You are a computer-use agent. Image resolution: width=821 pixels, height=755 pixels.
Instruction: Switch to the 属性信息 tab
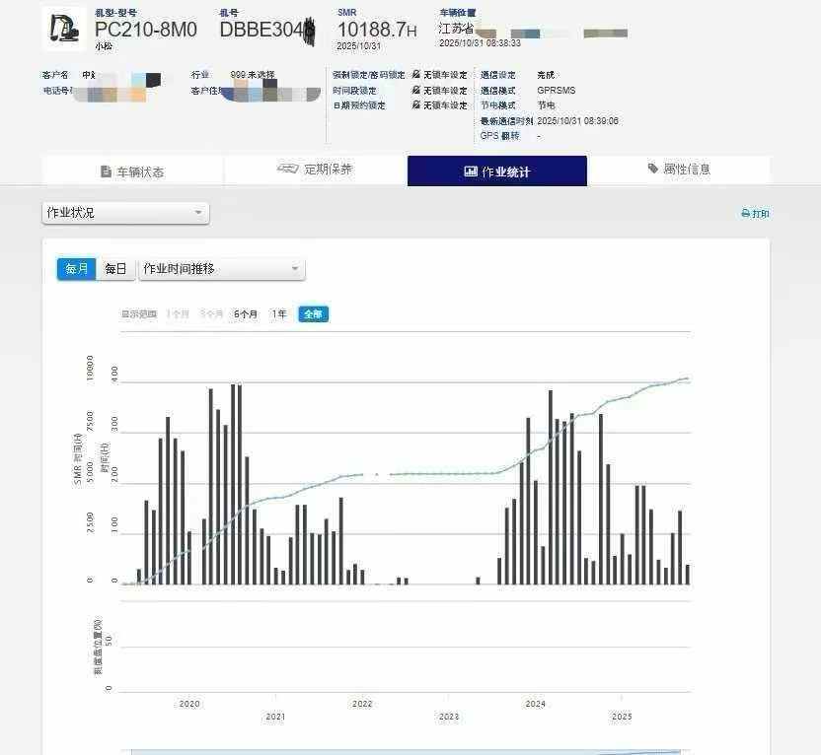click(x=679, y=170)
